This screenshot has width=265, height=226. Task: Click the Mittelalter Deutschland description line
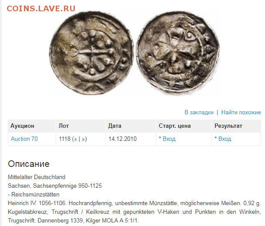(x=37, y=177)
